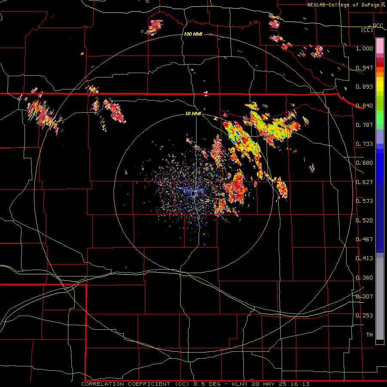Click the lavender swatch beside 0.733
Viewport: 387px width, 387px height.
380,137
